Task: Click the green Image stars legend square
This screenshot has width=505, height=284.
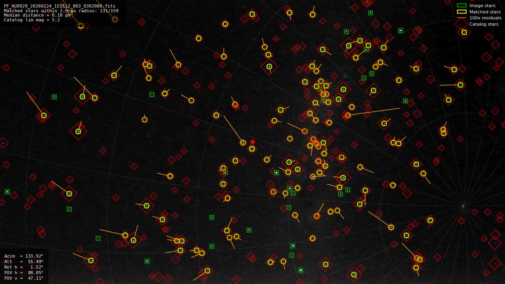Action: pos(462,6)
